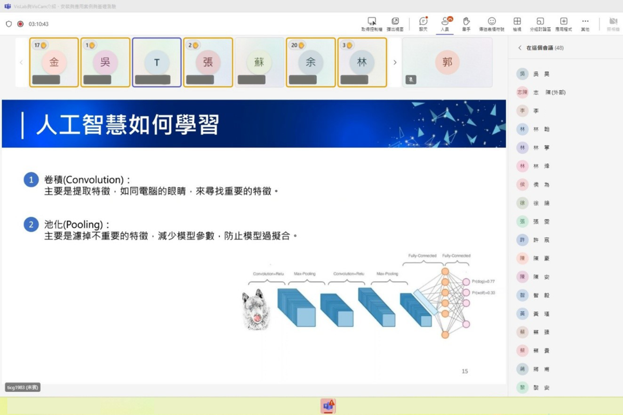Open the reactions (傳送表情符號) picker
The image size is (623, 415).
coord(491,24)
